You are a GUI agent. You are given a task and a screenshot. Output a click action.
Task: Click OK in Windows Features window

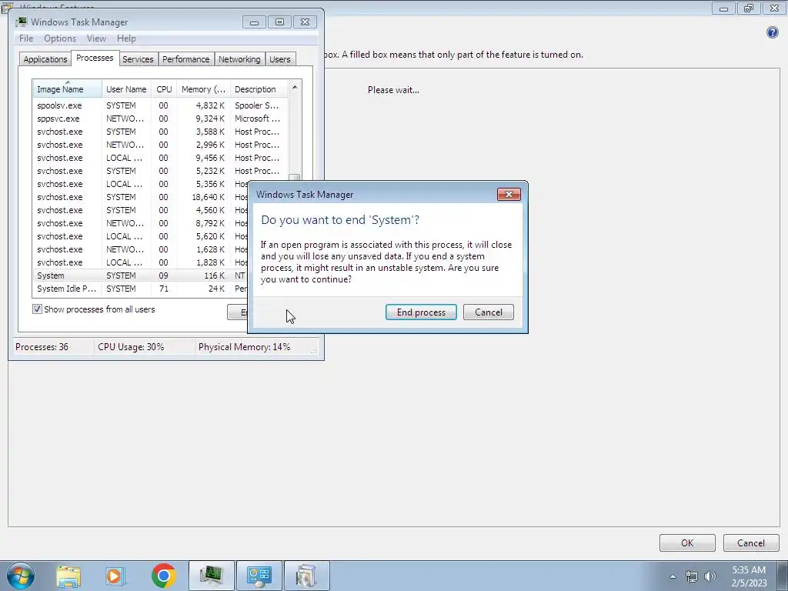(x=687, y=543)
